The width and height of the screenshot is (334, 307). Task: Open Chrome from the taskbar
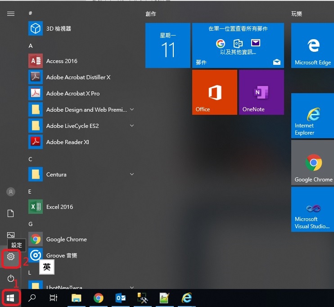(99, 298)
